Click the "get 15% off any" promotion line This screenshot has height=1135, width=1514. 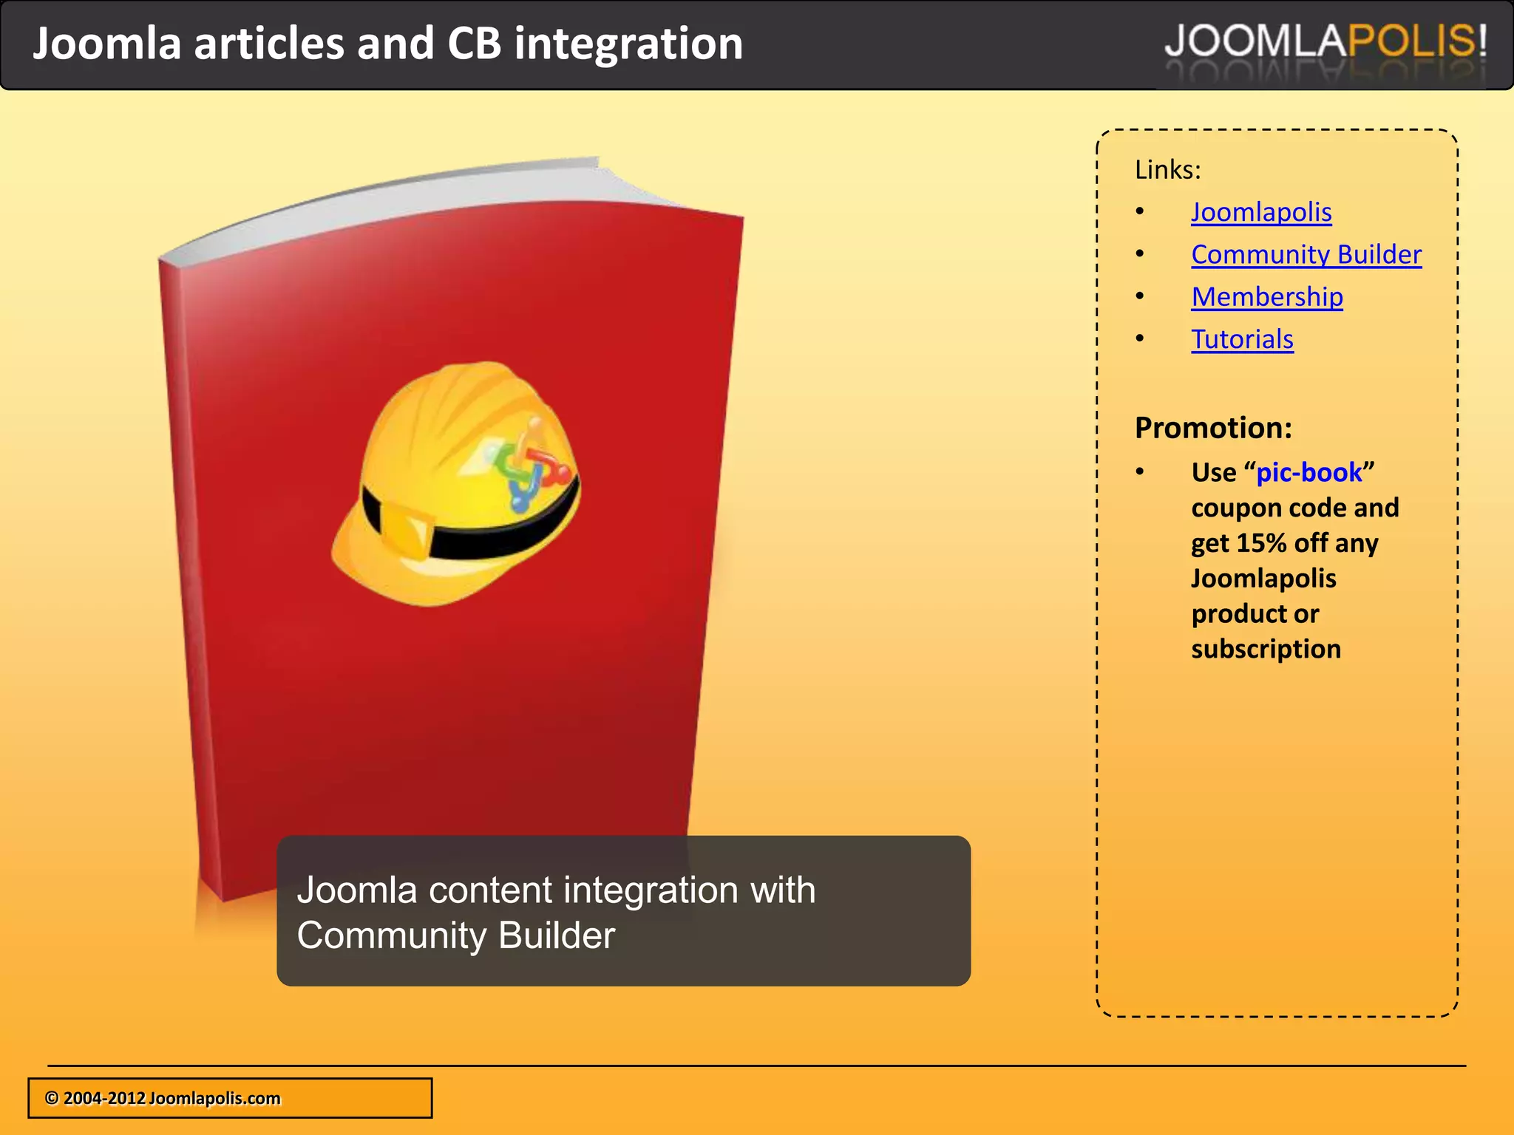coord(1284,543)
